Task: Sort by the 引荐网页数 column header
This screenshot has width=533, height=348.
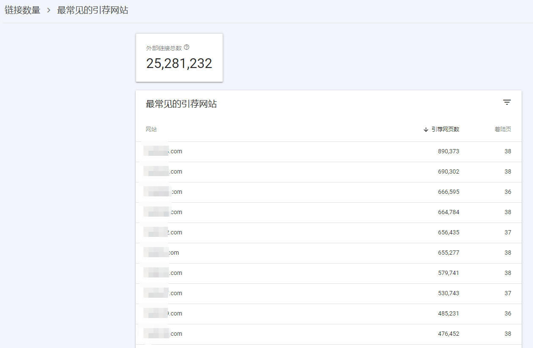Action: tap(441, 129)
